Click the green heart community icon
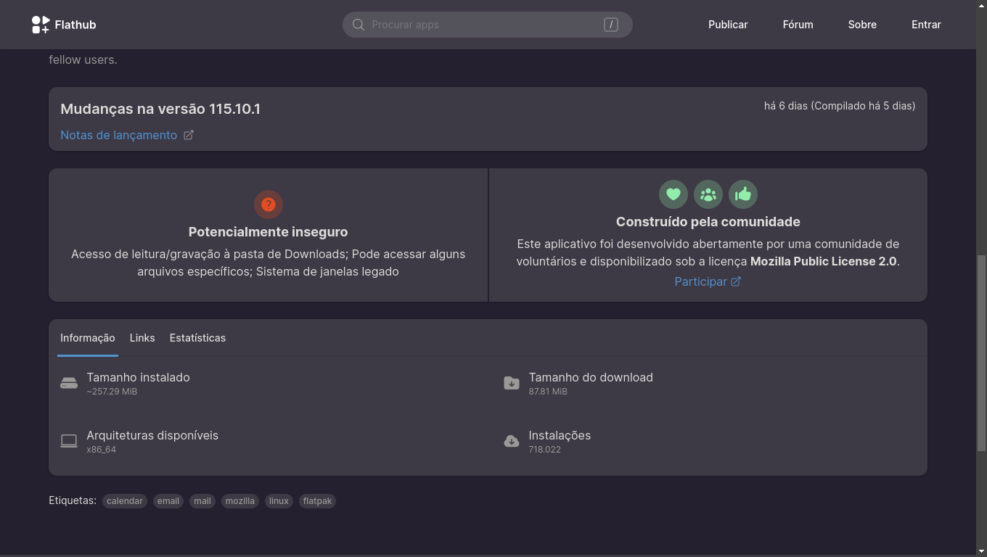 (x=673, y=194)
